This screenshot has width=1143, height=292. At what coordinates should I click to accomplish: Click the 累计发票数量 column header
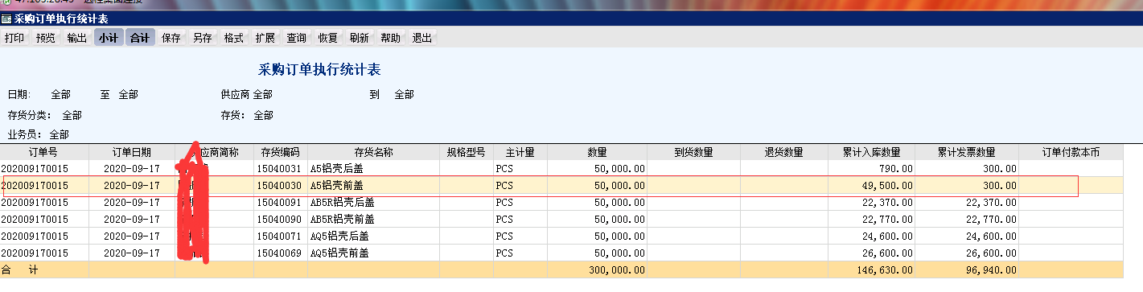click(x=967, y=152)
